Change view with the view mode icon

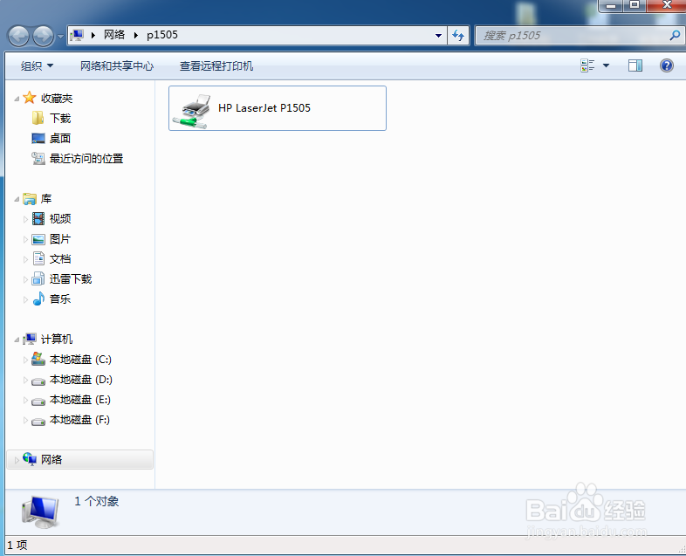587,65
